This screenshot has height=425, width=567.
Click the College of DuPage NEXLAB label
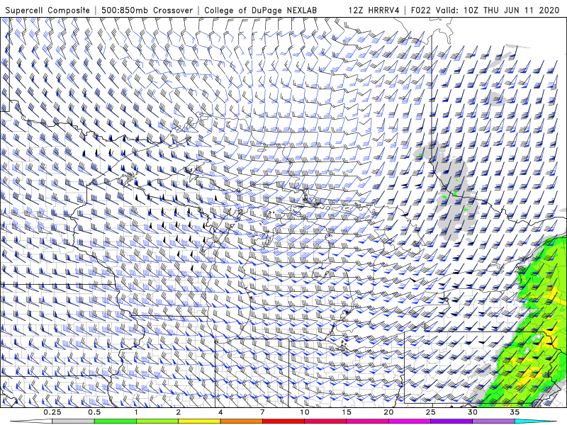pos(260,11)
